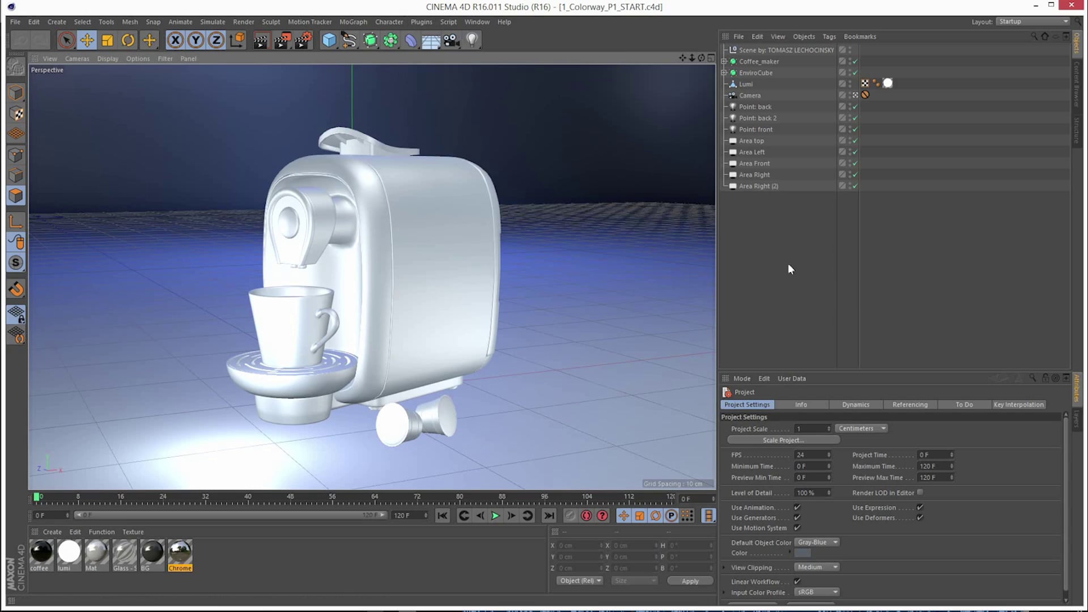1088x612 pixels.
Task: Select the Chrome material swatch
Action: 180,555
